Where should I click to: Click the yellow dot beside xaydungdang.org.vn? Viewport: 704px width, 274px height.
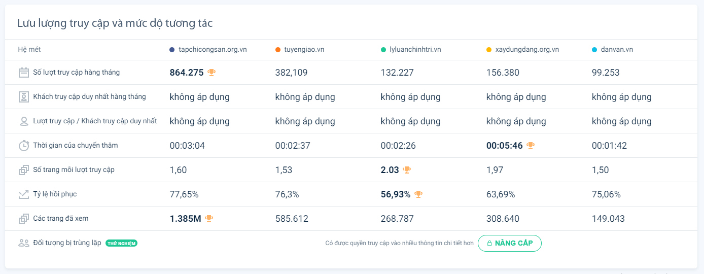[x=489, y=50]
